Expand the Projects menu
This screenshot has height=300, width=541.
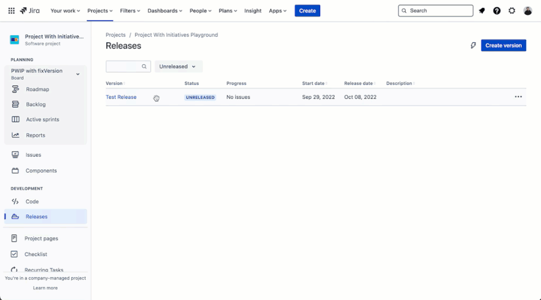[100, 11]
